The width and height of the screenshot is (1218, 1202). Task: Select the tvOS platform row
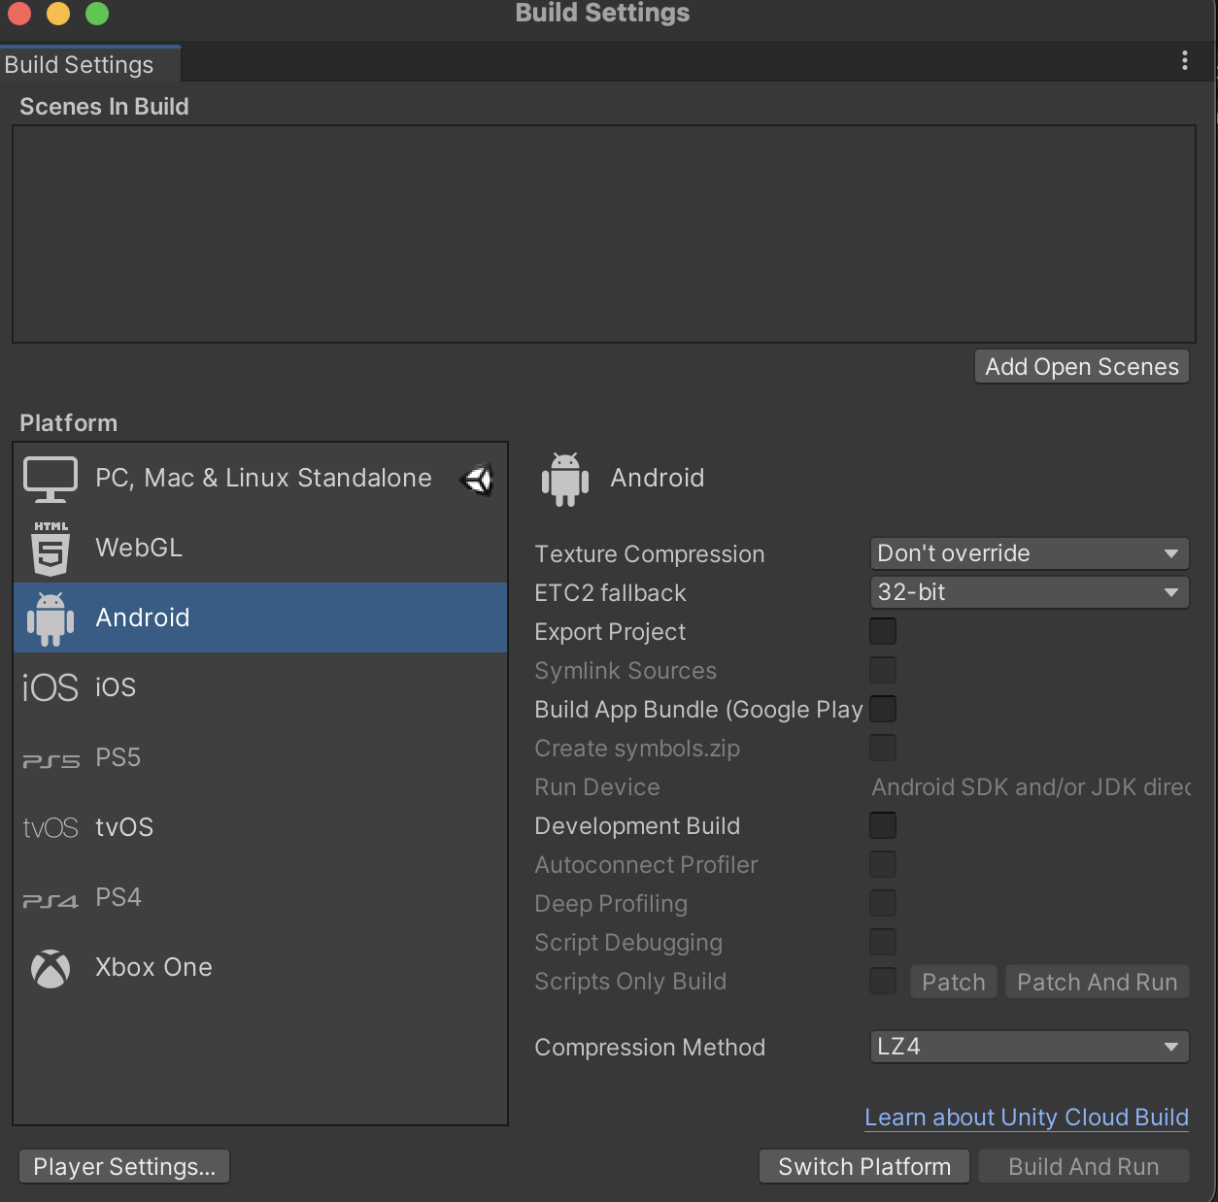(260, 827)
